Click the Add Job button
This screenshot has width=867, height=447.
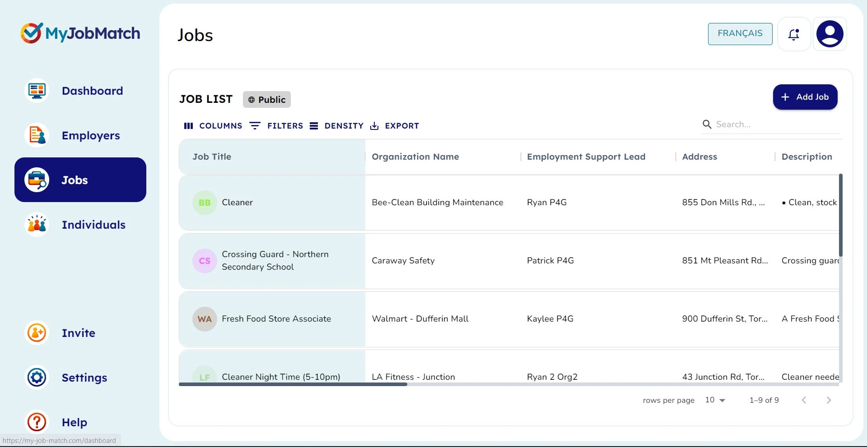(x=805, y=97)
